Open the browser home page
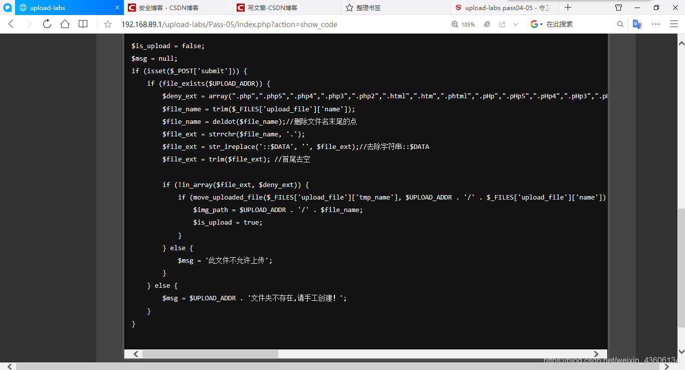Viewport: 685px width, 370px height. pos(65,24)
